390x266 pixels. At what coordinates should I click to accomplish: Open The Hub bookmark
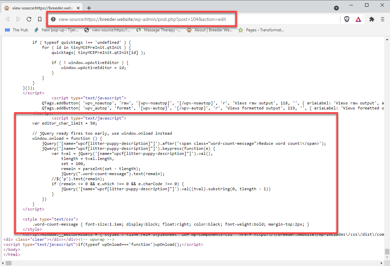(x=17, y=30)
